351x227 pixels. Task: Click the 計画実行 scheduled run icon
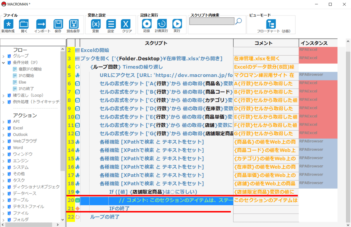[162, 24]
